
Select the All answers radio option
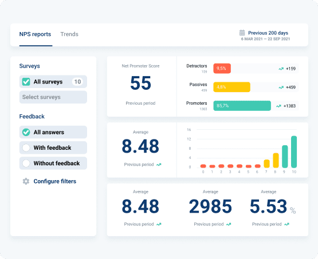click(26, 132)
